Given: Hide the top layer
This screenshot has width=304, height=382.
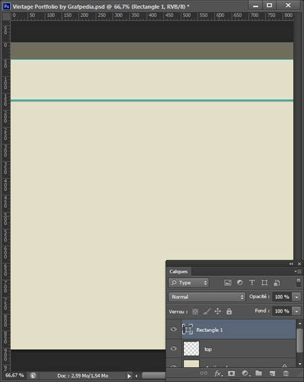Looking at the screenshot, I should tap(174, 348).
